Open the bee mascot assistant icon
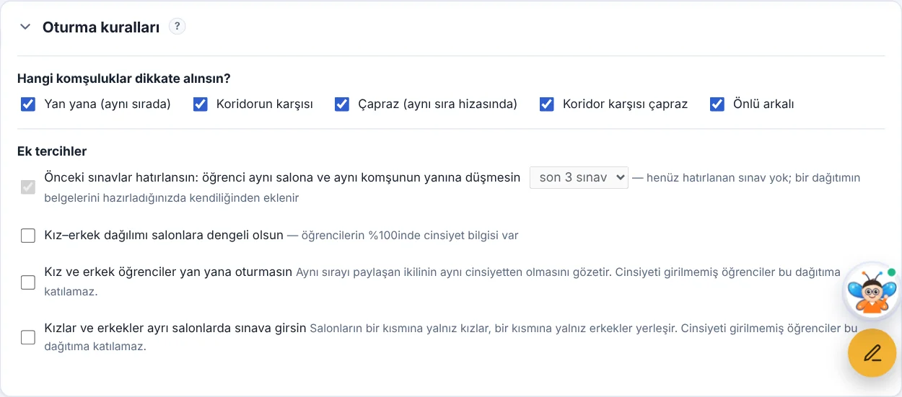 tap(872, 291)
